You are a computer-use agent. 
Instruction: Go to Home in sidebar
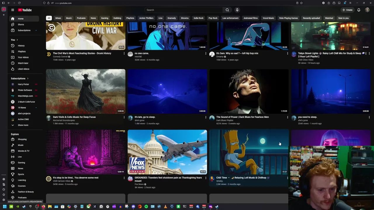[23, 19]
